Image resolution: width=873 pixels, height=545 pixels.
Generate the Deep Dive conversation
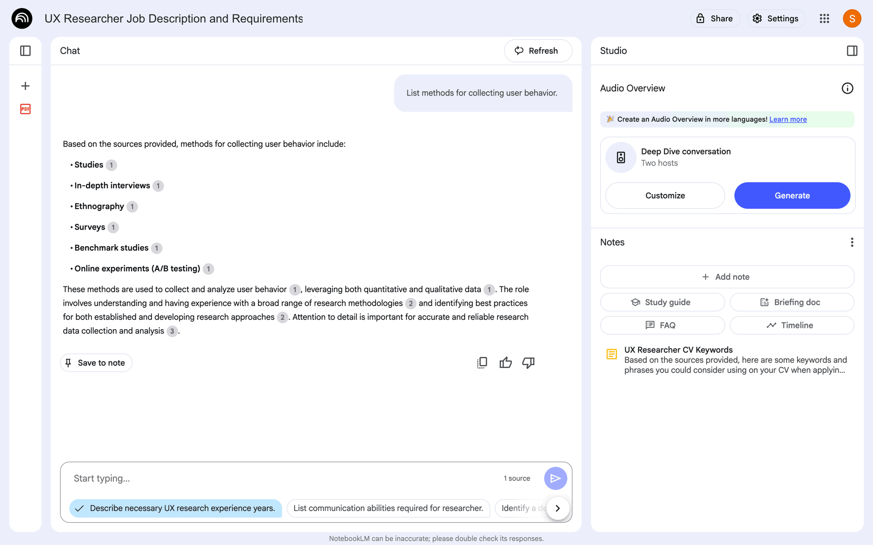(792, 196)
